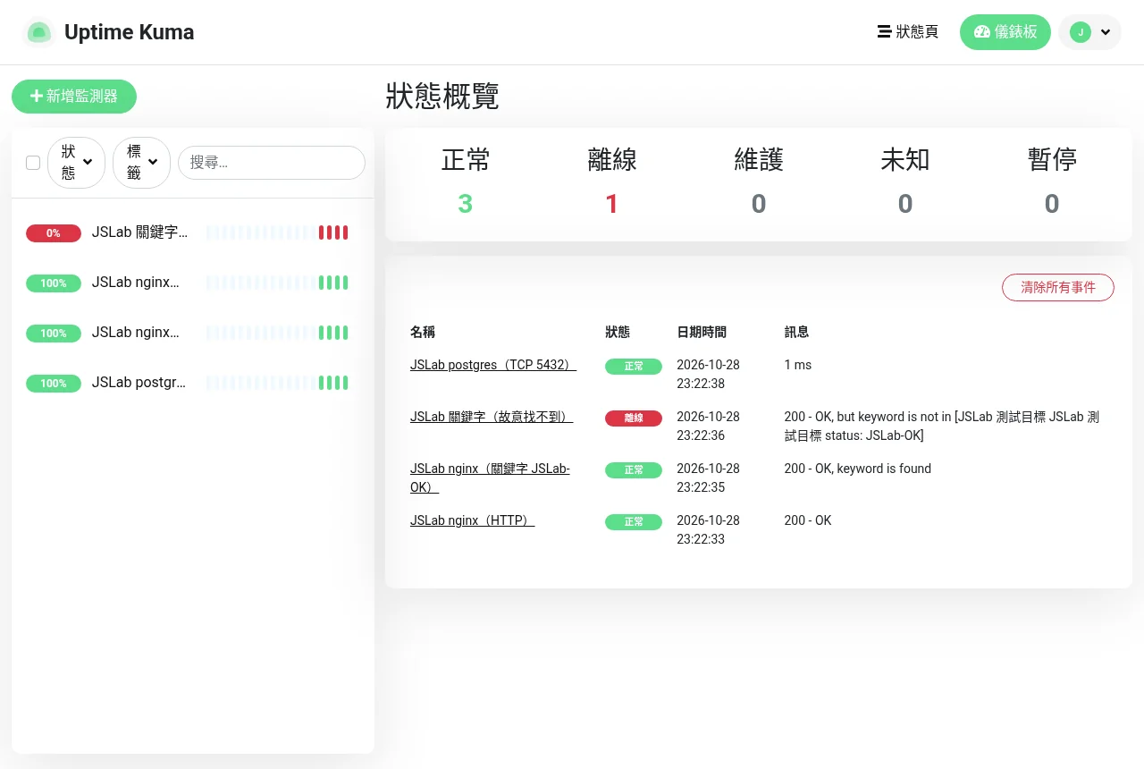This screenshot has height=769, width=1144.
Task: Tick the select-all monitors checkbox
Action: (x=33, y=163)
